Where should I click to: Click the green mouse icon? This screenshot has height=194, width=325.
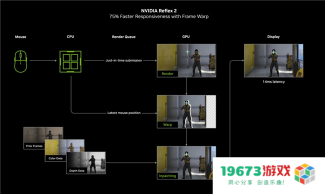coord(20,61)
